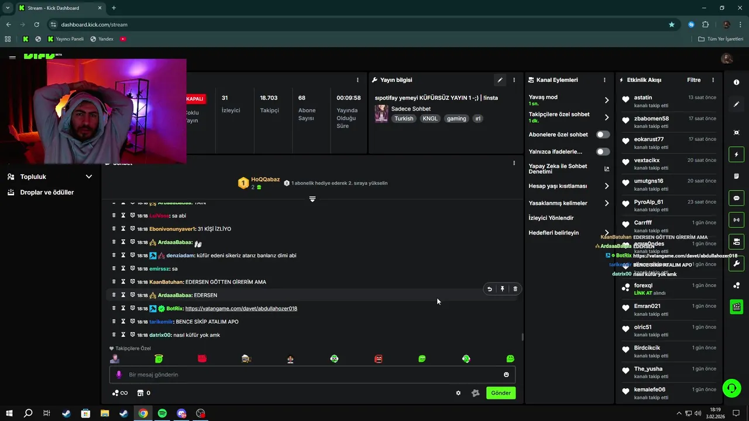Open three-dot menu of Etkinlik Akışı panel
This screenshot has height=421, width=749.
pyautogui.click(x=713, y=80)
